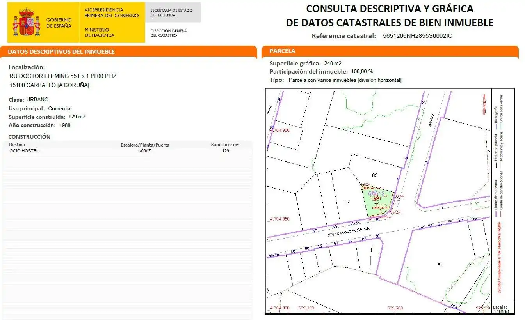Click "VICEPRESIDENCIA PRIMERA DEL GOBIERNO" text
This screenshot has width=525, height=320.
click(112, 13)
